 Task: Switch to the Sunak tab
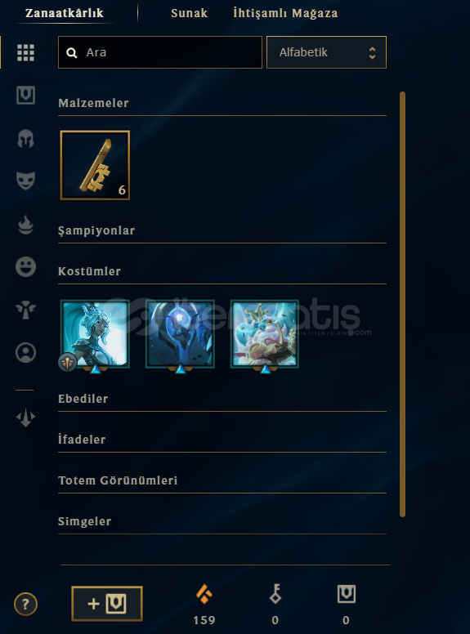189,13
